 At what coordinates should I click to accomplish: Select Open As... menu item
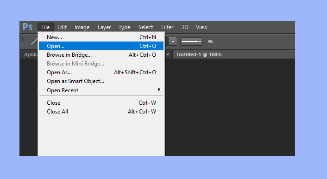click(x=101, y=72)
